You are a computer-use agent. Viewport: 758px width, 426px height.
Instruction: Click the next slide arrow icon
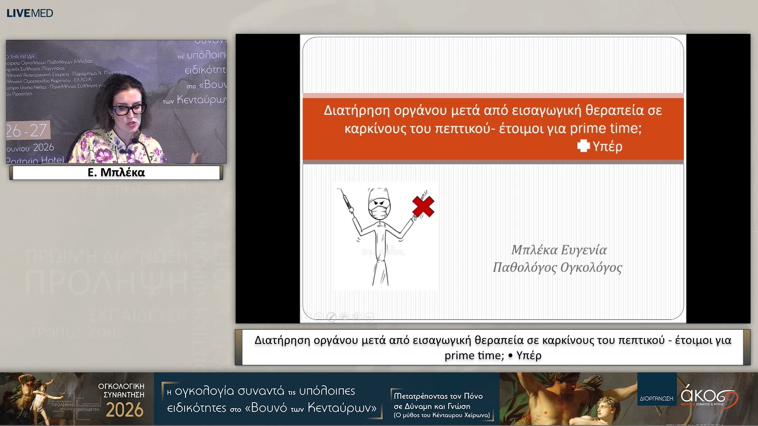(x=319, y=317)
